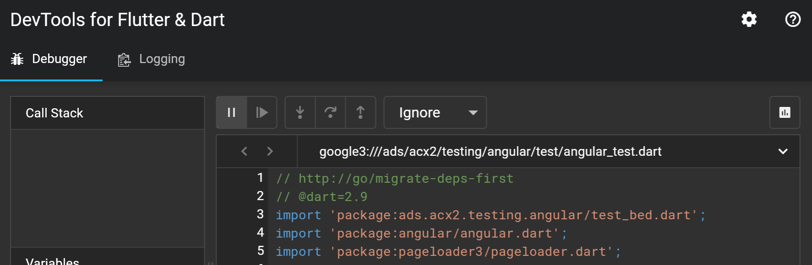Switch to the Logging tab
This screenshot has width=812, height=265.
tap(152, 59)
